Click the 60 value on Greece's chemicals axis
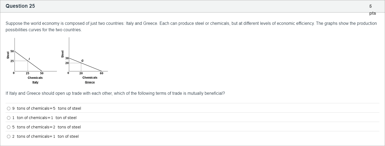Viewport: 385px width, 146px height. click(101, 73)
